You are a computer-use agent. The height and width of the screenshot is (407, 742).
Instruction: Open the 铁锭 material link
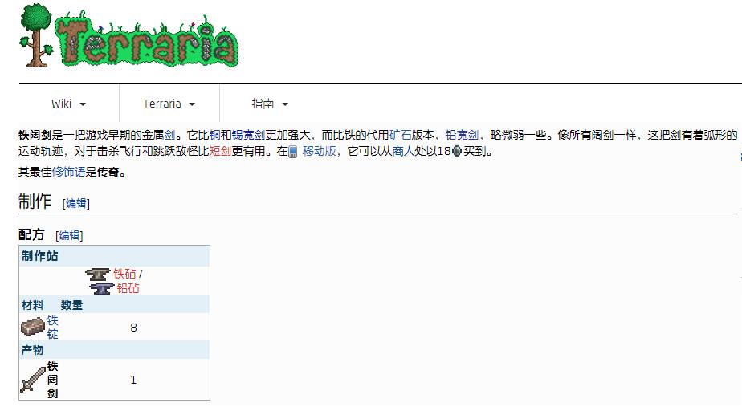pyautogui.click(x=52, y=327)
